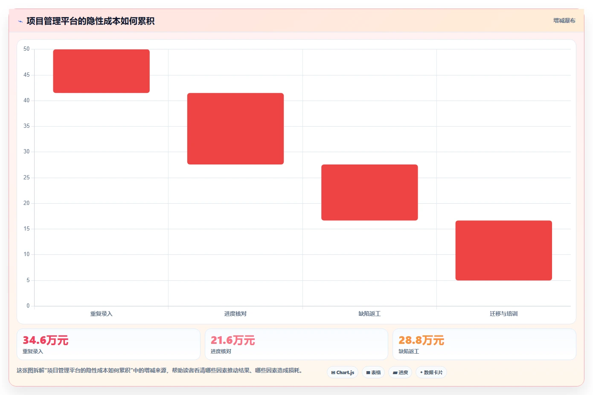This screenshot has width=593, height=395.
Task: Click the lightning icon beside the chart title
Action: [20, 21]
